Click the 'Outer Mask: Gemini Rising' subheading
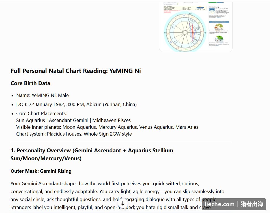This screenshot has height=213, width=270. coord(41,171)
